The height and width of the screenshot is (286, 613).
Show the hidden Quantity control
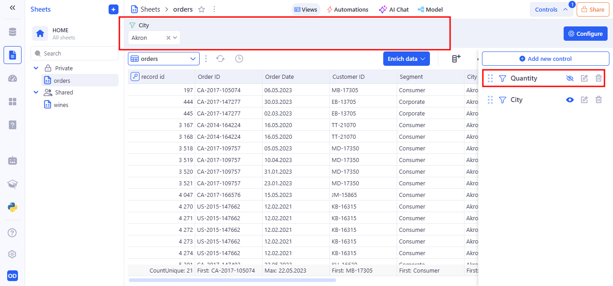click(x=570, y=78)
